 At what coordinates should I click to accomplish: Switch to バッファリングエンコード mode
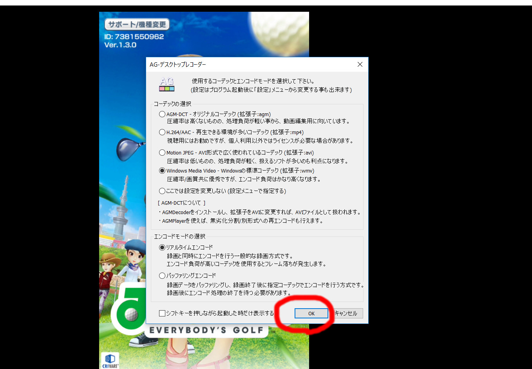[x=162, y=276]
